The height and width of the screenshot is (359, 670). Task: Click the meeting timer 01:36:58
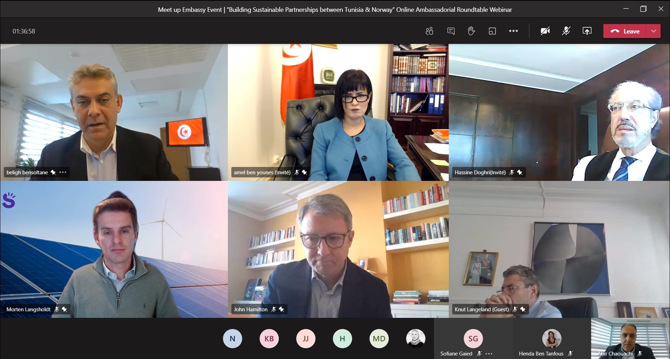(24, 31)
